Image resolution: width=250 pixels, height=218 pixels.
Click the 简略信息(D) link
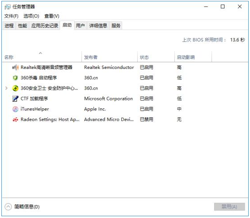point(27,207)
